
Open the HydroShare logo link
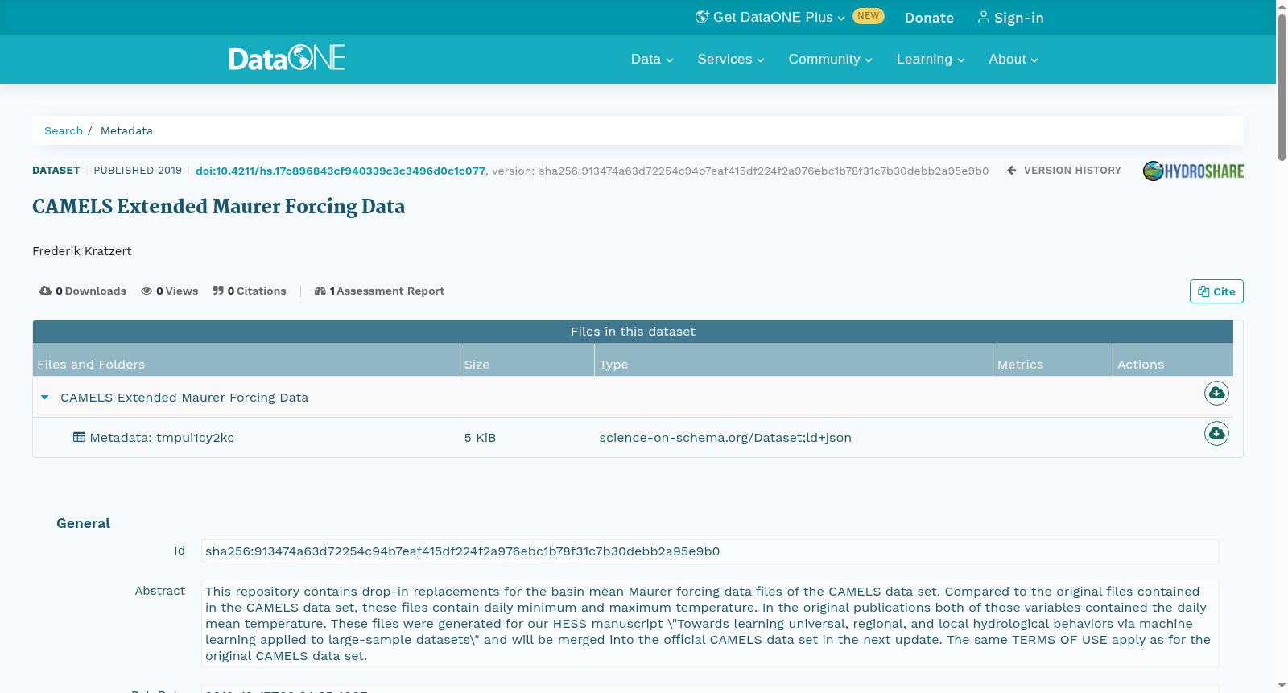1193,171
